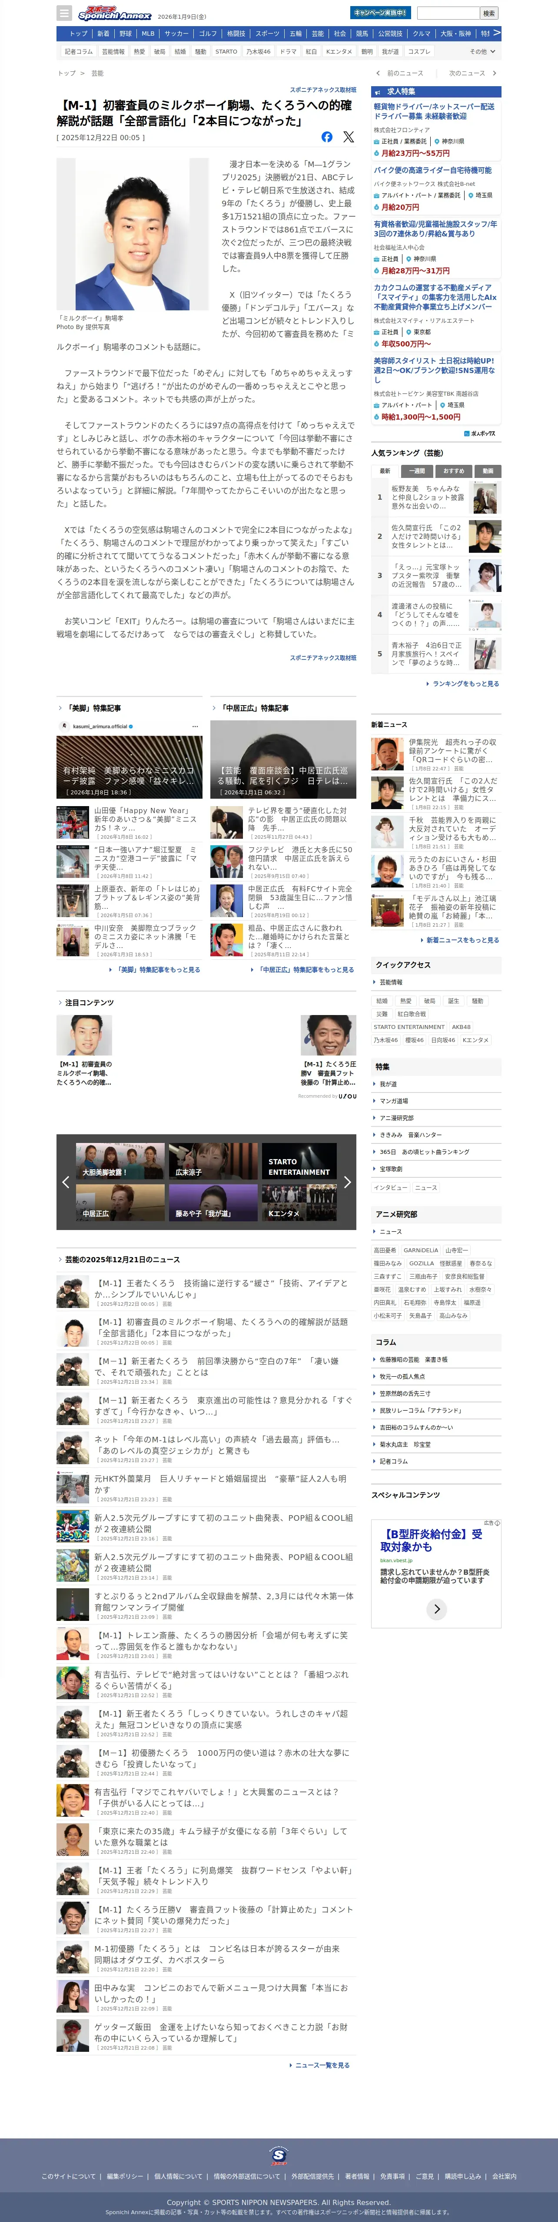Image resolution: width=558 pixels, height=2222 pixels.
Task: Open the hamburger menu icon
Action: [64, 13]
